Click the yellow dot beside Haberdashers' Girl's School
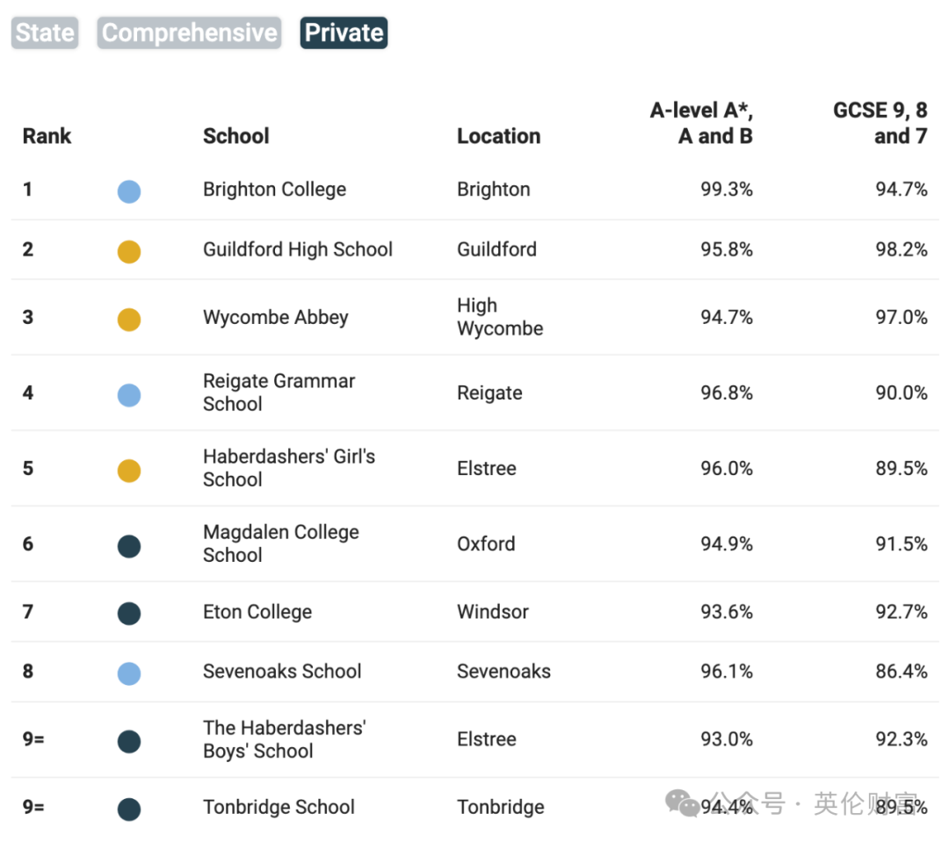The image size is (949, 842). click(x=129, y=471)
